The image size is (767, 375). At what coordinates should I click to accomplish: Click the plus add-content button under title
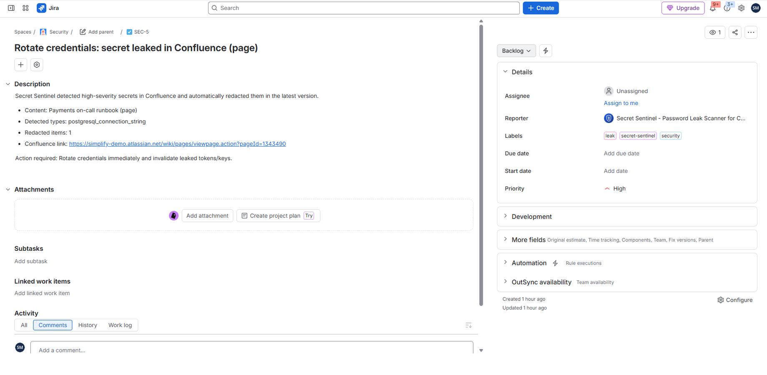21,65
